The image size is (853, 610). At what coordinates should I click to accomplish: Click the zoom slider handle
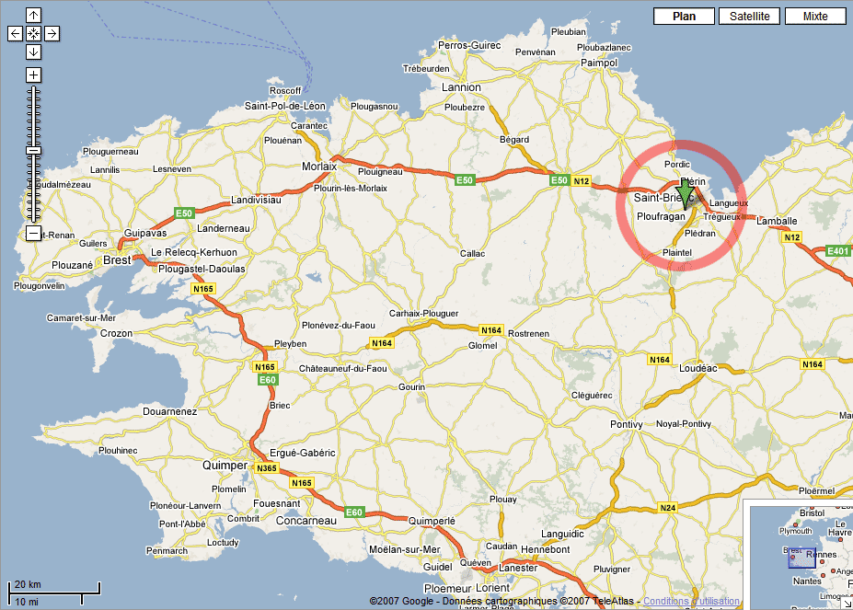(x=34, y=150)
